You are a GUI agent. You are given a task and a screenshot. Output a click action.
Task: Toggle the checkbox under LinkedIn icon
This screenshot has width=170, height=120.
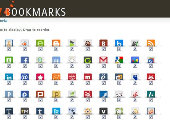tap(9, 83)
